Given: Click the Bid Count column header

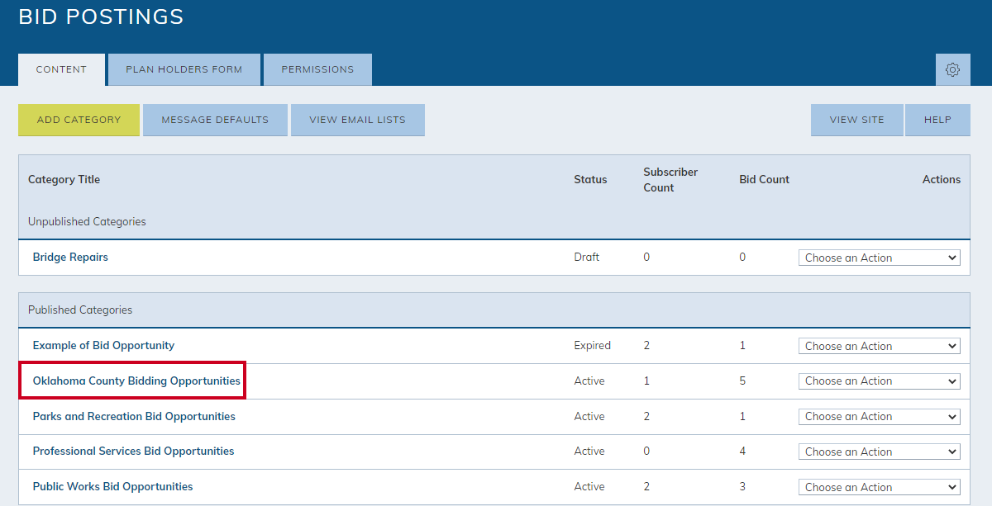Looking at the screenshot, I should coord(764,180).
